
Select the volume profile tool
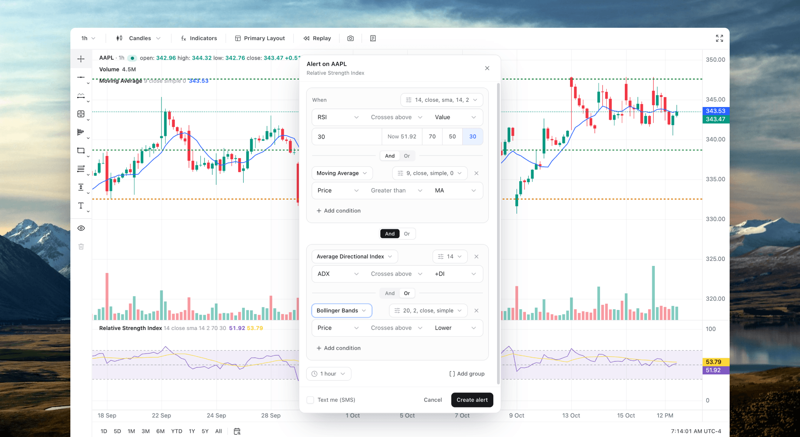click(x=81, y=132)
